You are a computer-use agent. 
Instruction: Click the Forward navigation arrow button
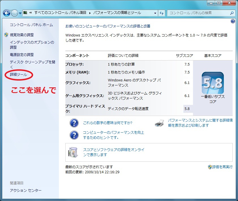(15, 13)
